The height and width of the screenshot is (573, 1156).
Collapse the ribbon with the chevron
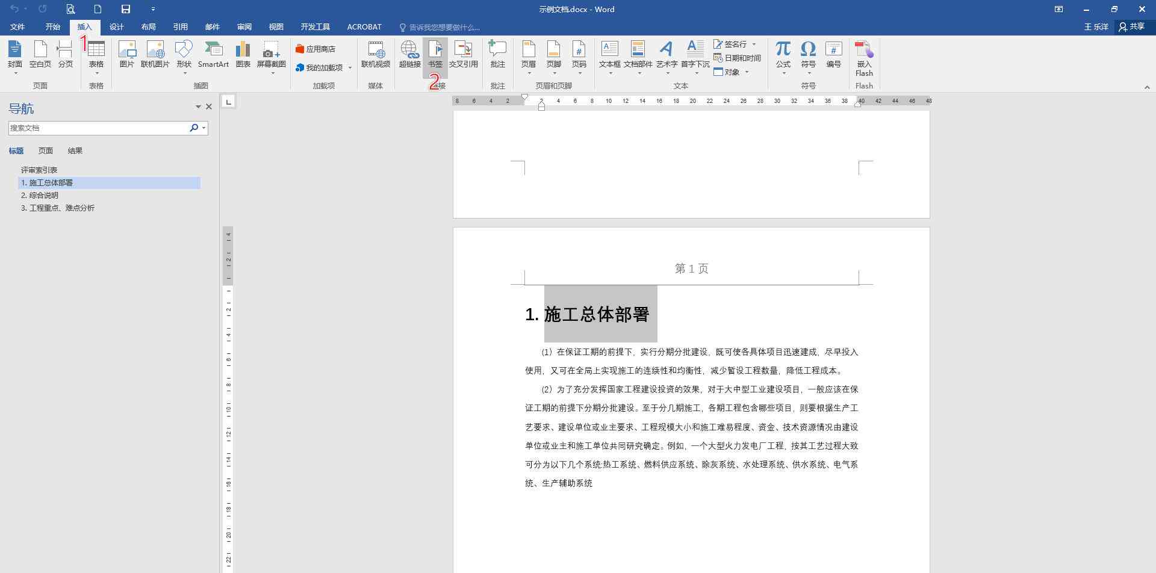1147,87
